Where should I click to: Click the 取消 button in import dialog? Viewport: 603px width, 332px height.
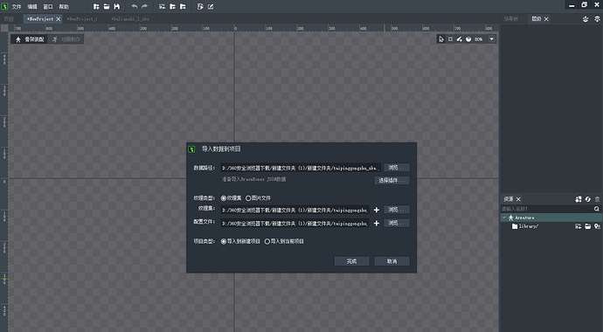pyautogui.click(x=392, y=261)
